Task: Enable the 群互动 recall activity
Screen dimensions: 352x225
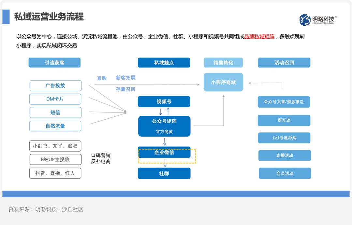Action: [284, 120]
